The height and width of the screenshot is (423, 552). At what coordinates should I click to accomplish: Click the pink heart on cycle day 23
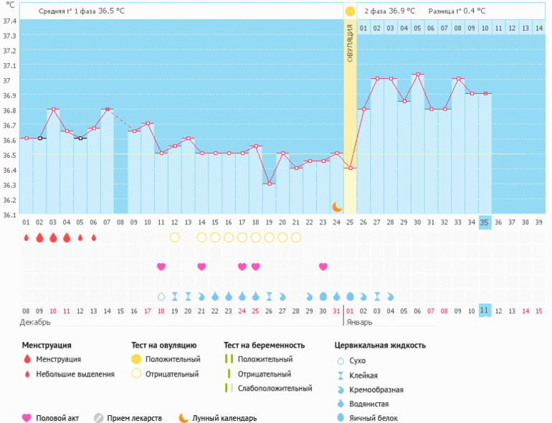coord(323,267)
